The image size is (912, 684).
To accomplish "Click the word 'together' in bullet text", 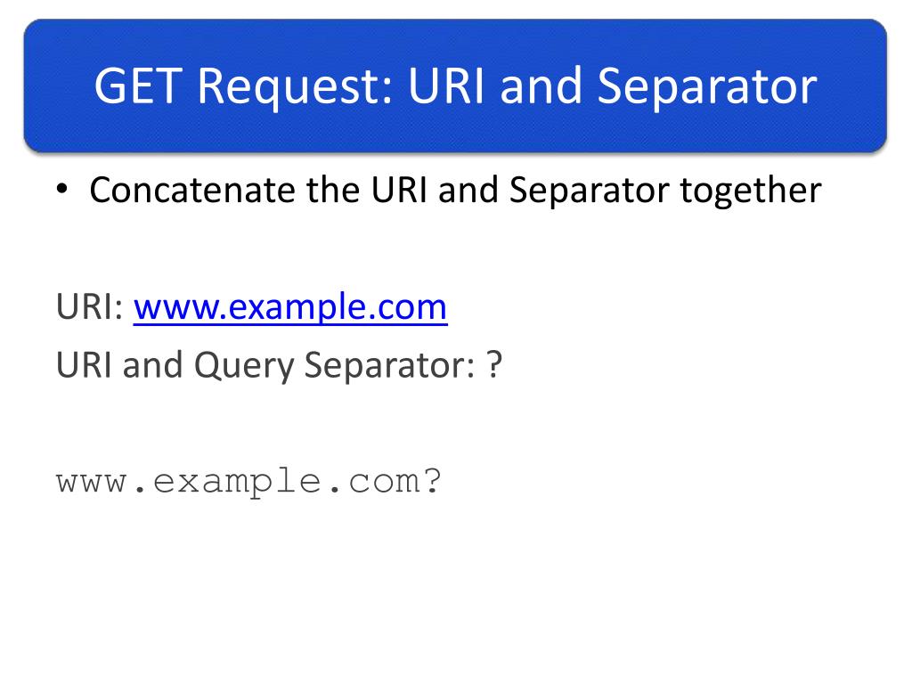I will [750, 191].
